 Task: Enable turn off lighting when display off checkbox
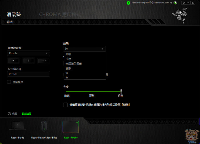coord(65,105)
